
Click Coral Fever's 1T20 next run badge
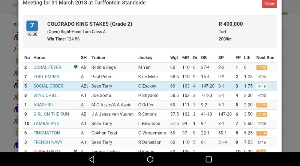[261, 67]
